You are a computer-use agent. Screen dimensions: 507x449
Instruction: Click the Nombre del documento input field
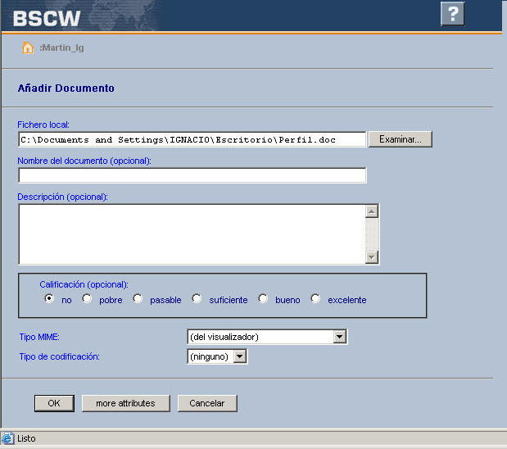click(192, 175)
